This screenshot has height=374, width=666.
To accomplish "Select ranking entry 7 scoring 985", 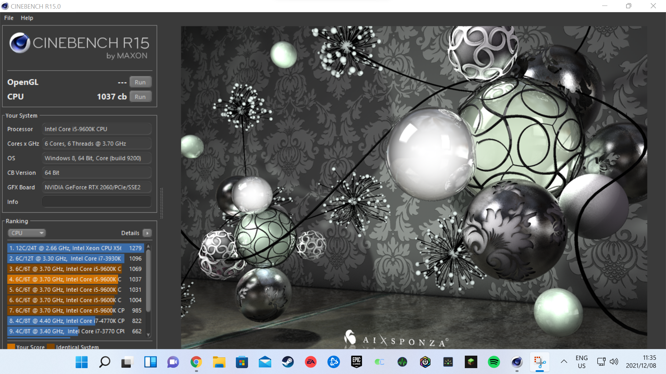I will click(75, 310).
